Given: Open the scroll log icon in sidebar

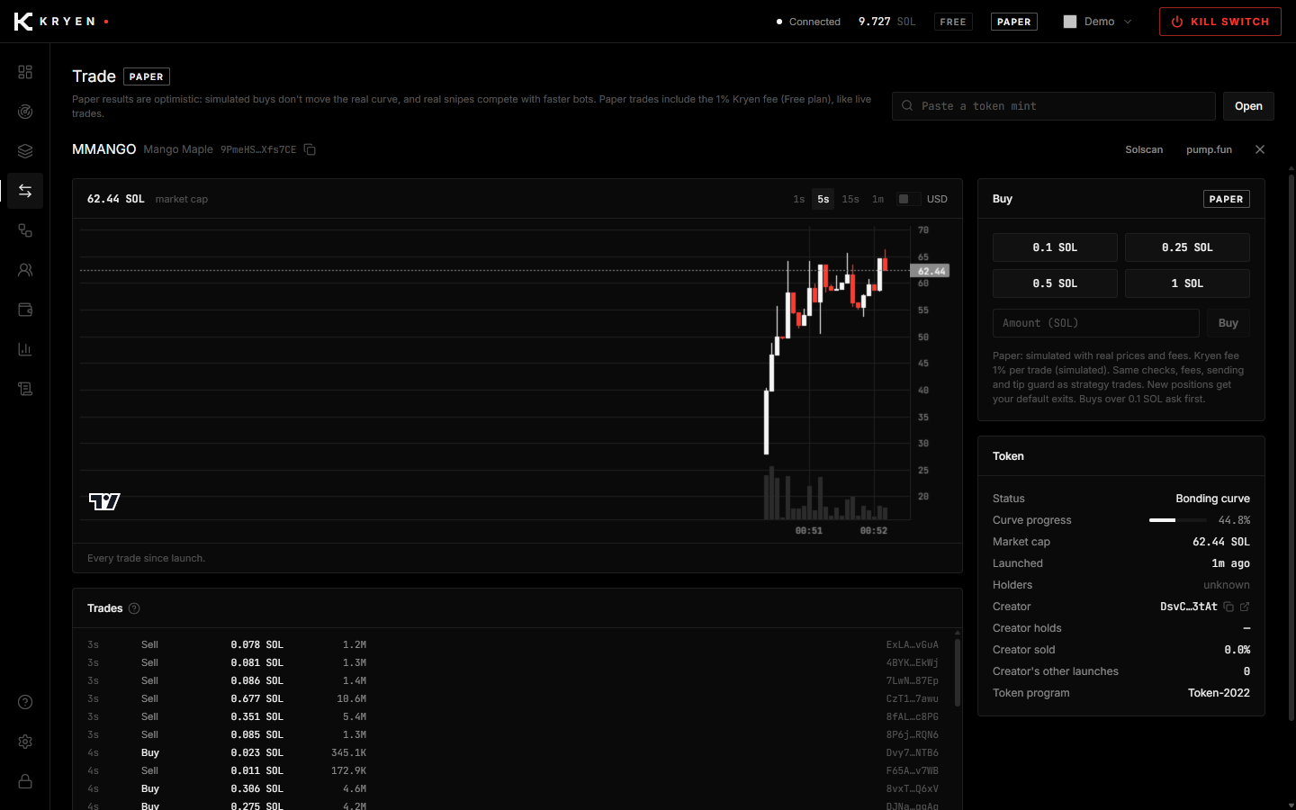Looking at the screenshot, I should coord(25,389).
